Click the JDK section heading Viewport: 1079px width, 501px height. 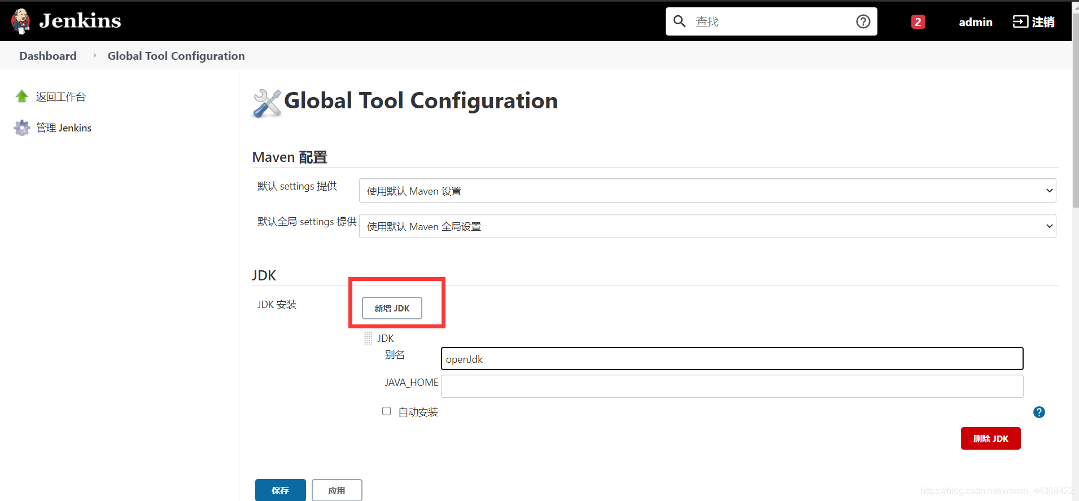[x=264, y=275]
